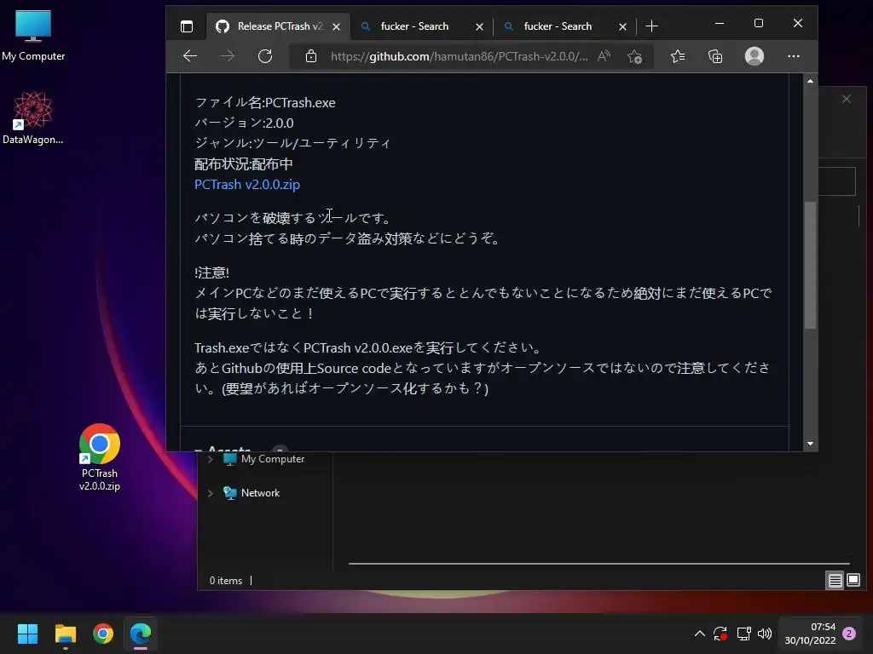
Task: Open the volume tray icon
Action: pyautogui.click(x=765, y=634)
